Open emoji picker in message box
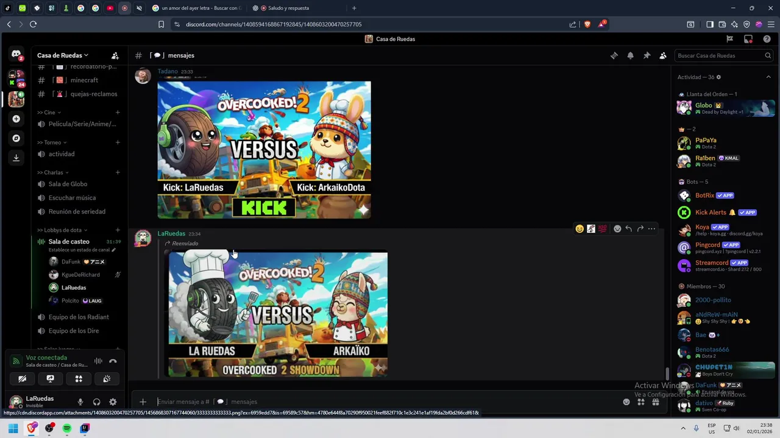The image size is (780, 438). coord(626,401)
